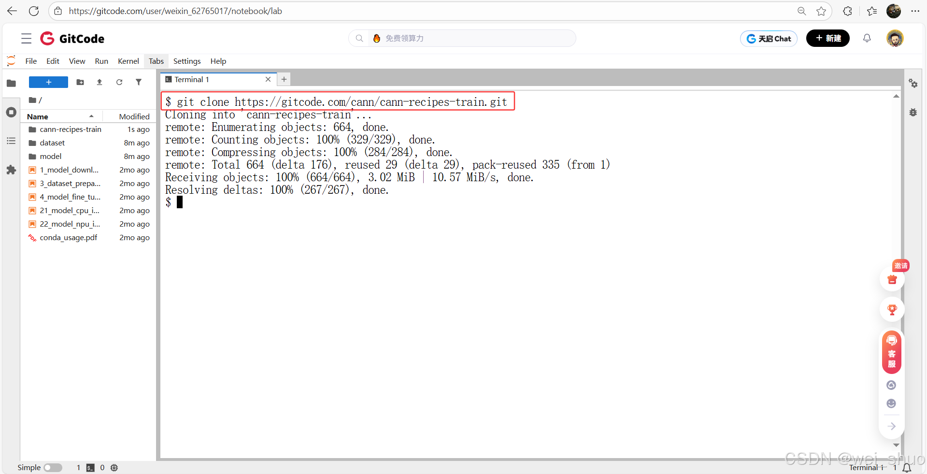This screenshot has width=927, height=474.
Task: Open GitCode hamburger menu
Action: pos(27,39)
